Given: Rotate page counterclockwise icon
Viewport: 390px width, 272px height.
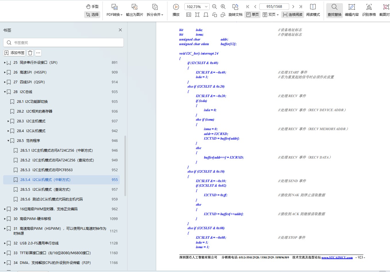Looking at the screenshot, I should (x=215, y=15).
